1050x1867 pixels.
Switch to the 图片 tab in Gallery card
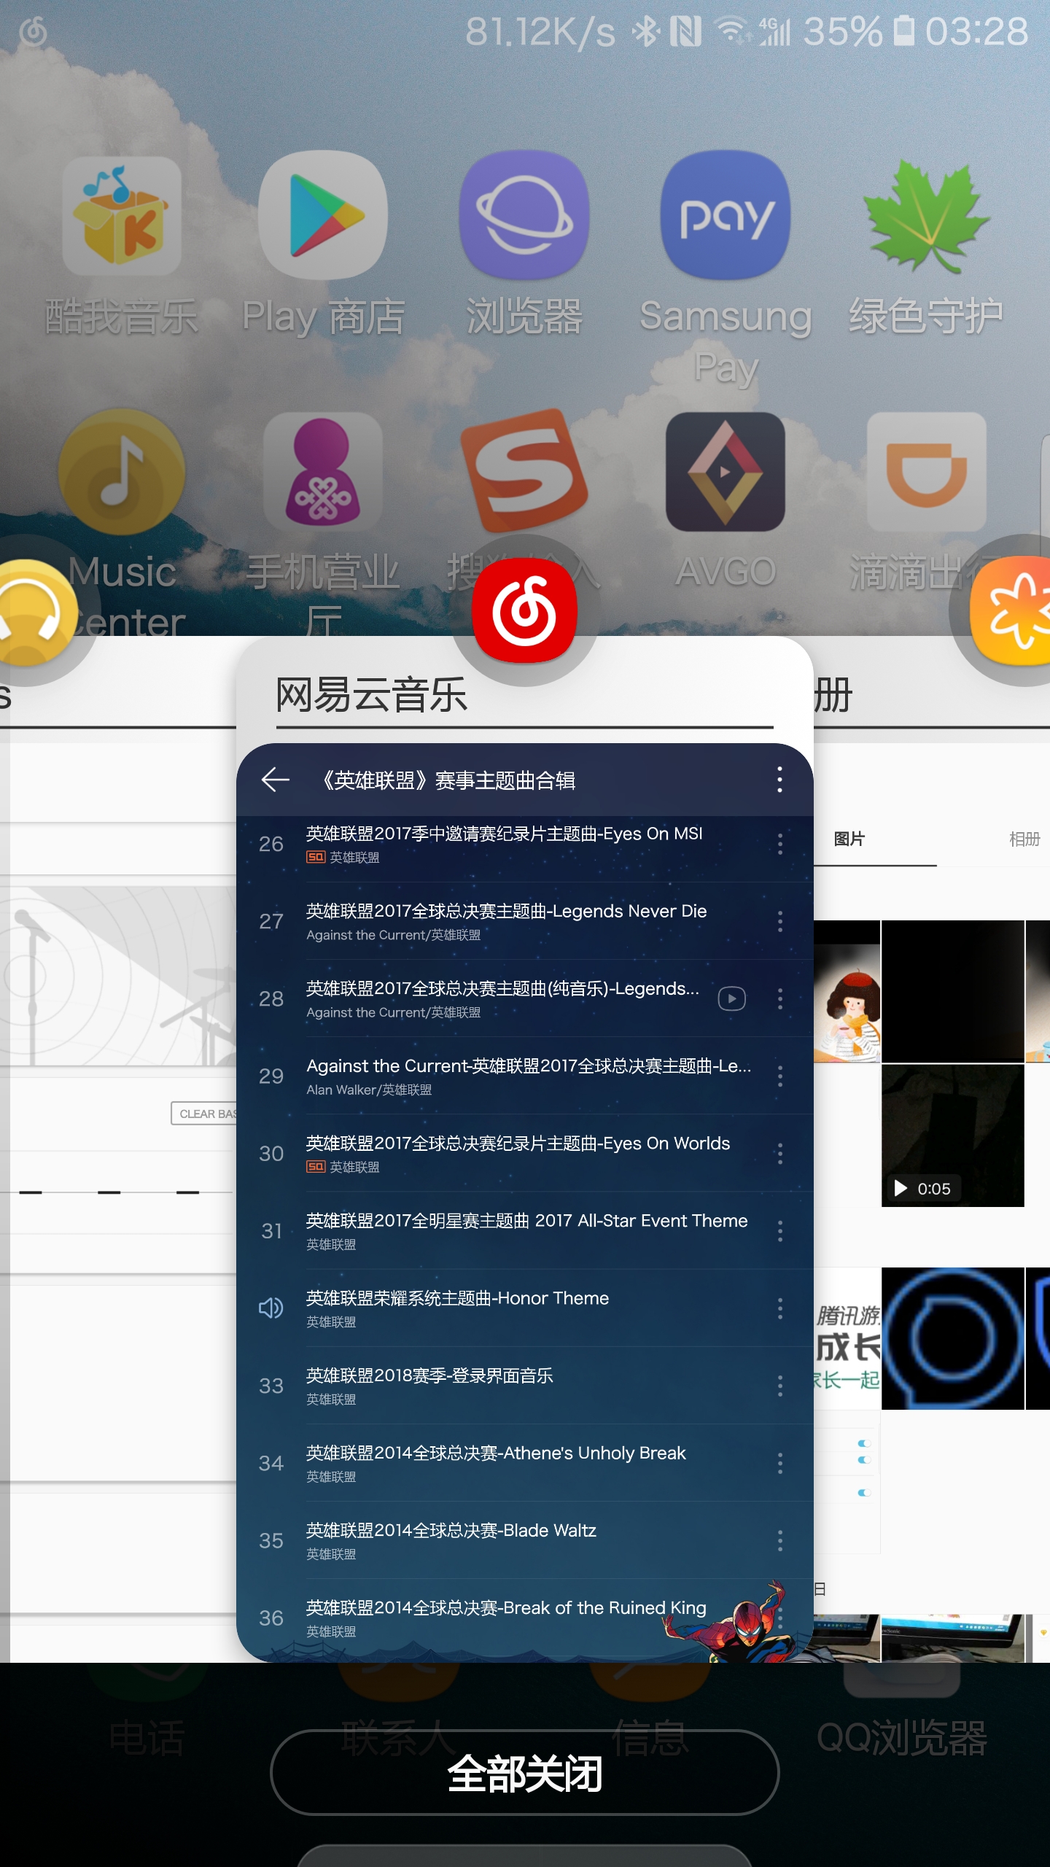pyautogui.click(x=849, y=839)
